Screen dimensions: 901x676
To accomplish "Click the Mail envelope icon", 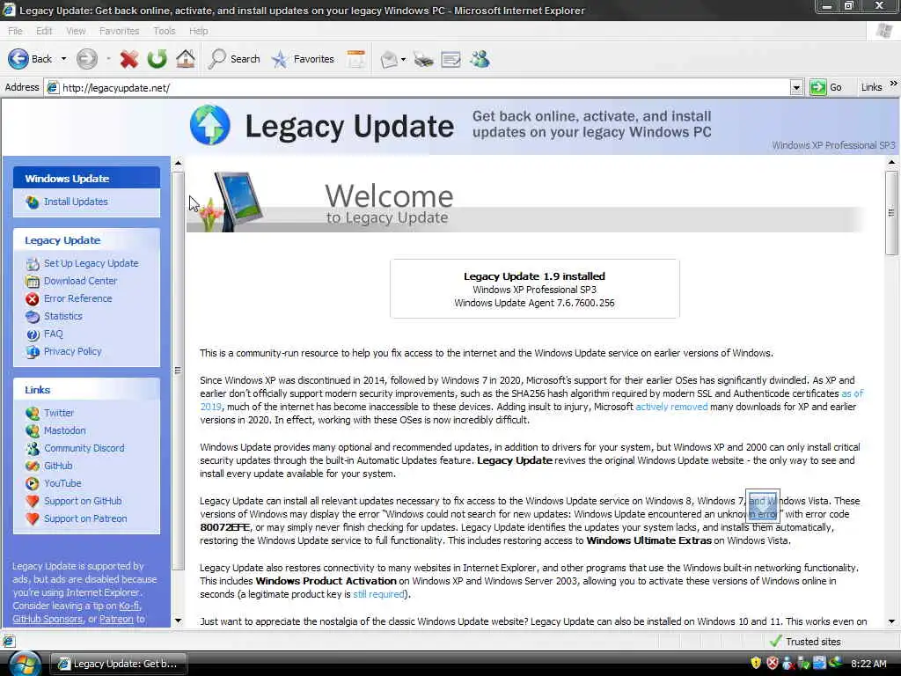I will pos(389,59).
